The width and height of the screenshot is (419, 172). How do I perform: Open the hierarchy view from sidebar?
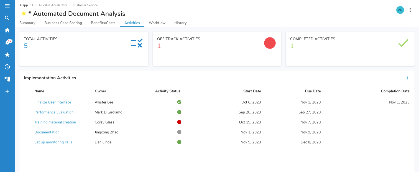pos(7,79)
